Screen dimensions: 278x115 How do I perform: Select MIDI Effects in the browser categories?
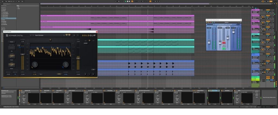[x=5, y=15]
